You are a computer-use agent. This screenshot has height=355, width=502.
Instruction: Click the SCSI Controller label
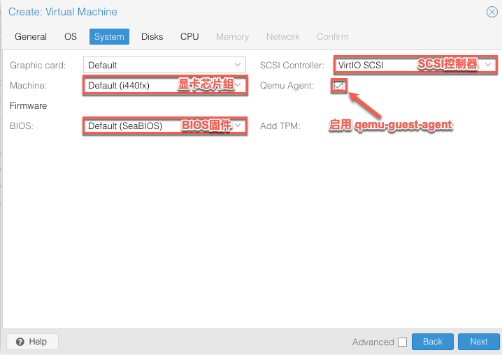click(x=292, y=65)
